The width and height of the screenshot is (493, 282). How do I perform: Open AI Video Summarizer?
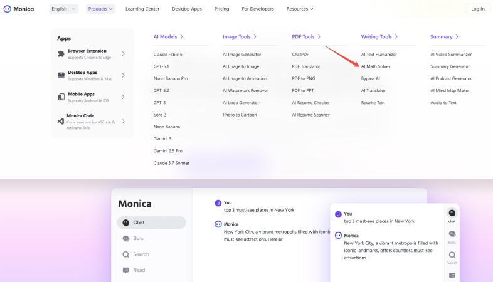click(x=451, y=55)
